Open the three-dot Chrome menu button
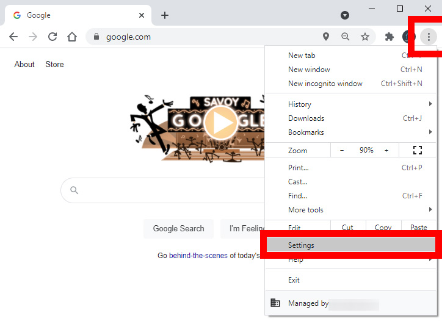 429,37
